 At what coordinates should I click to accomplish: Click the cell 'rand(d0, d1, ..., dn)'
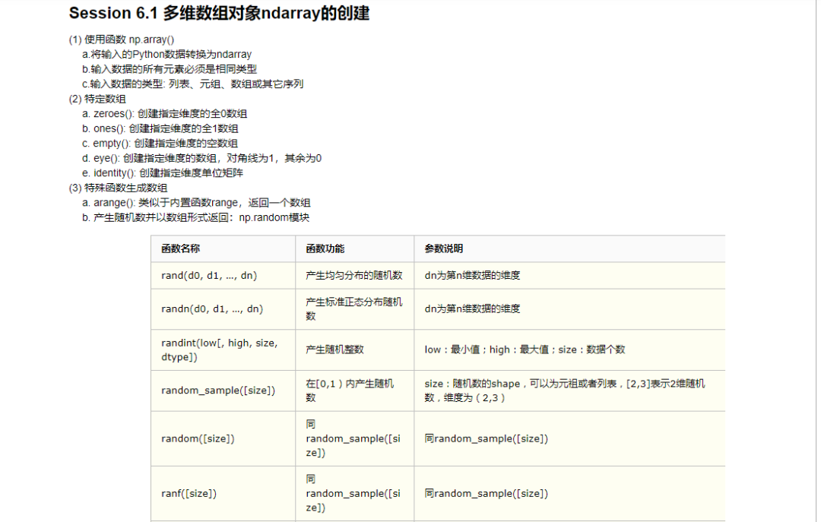223,275
